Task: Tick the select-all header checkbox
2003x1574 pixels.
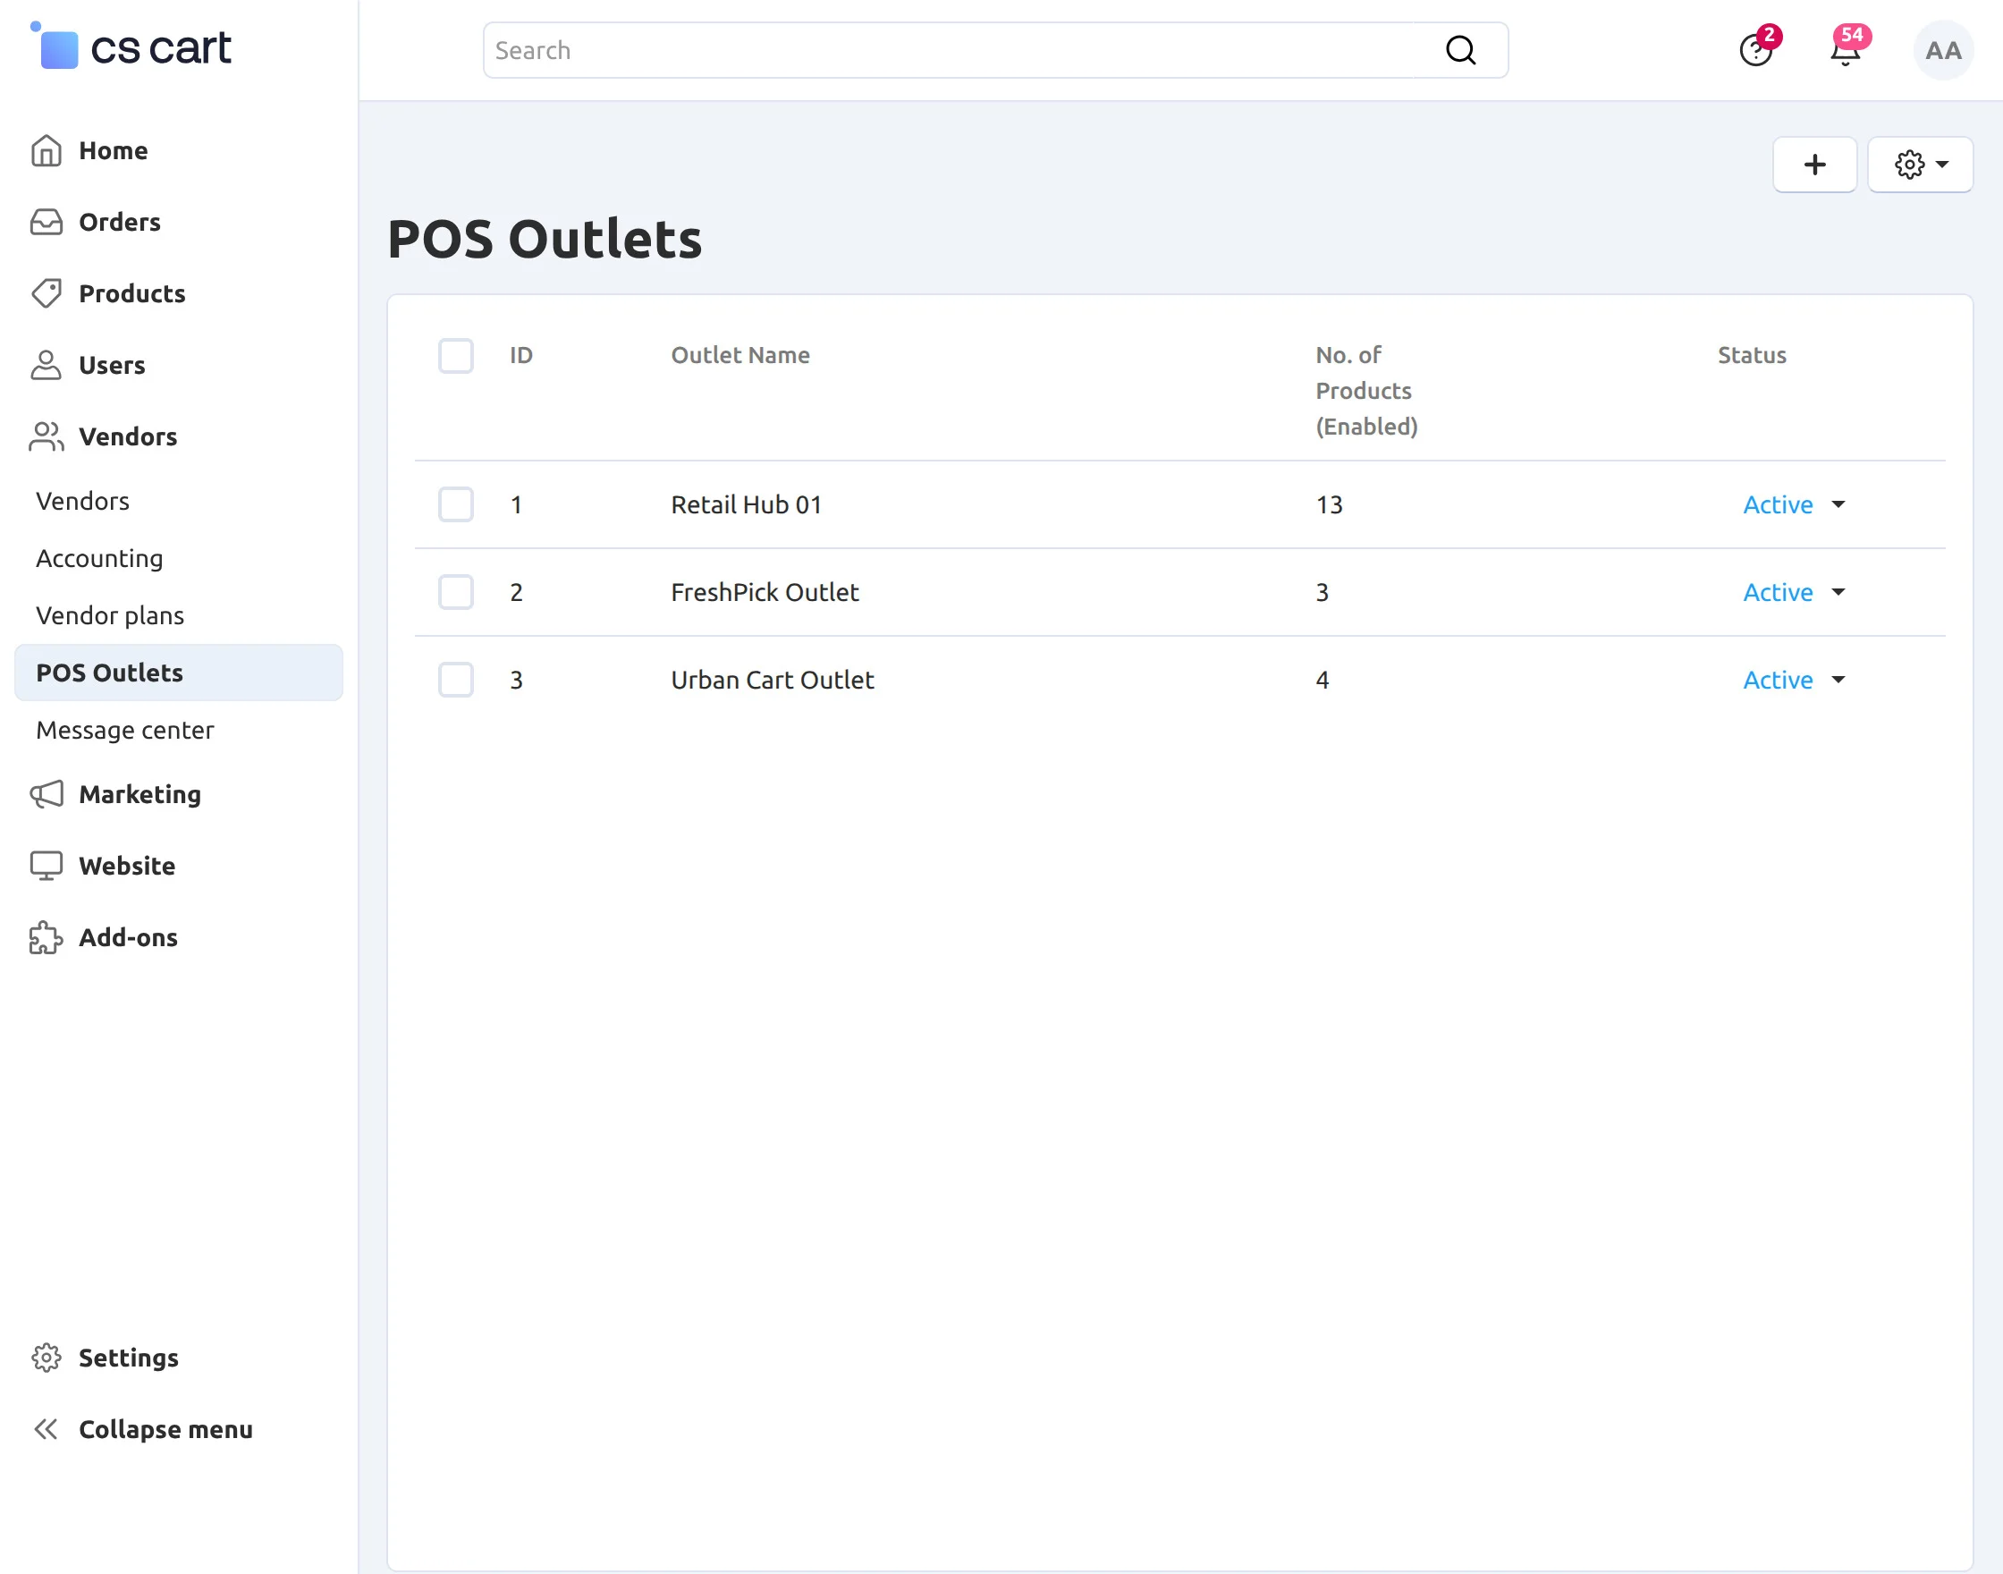Action: [455, 356]
